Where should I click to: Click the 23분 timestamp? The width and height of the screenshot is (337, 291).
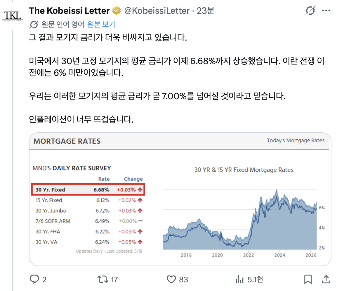(206, 11)
